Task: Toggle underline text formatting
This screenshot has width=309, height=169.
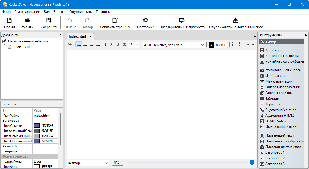Action: 118,45
